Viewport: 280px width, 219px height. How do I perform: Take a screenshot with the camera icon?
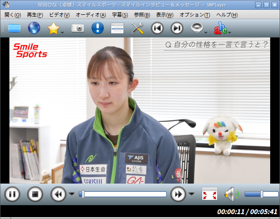coord(78,28)
